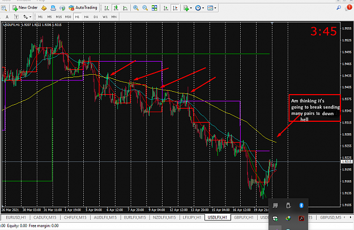Image resolution: width=354 pixels, height=230 pixels.
Task: Switch to M1 timeframe
Action: click(x=40, y=17)
